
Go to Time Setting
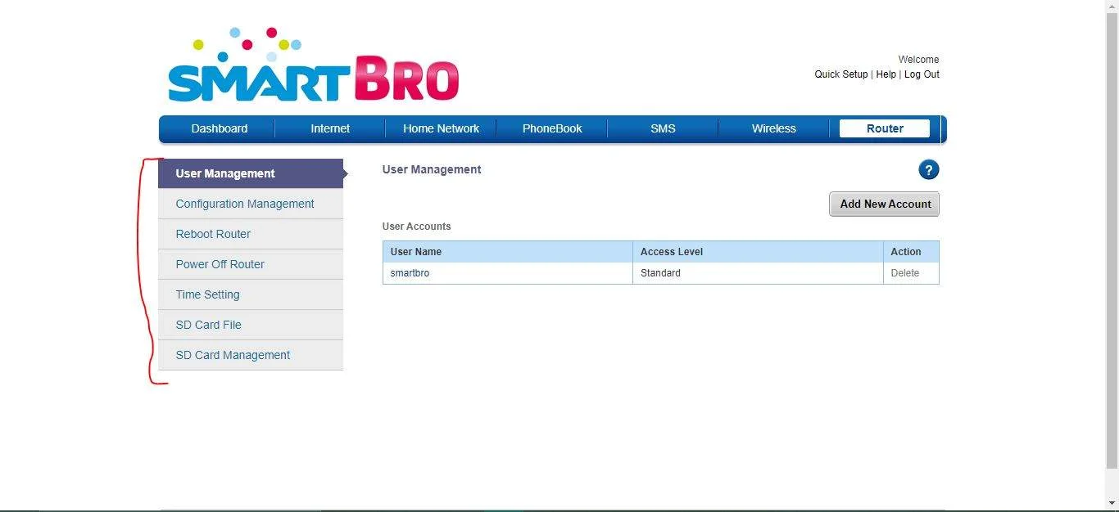tap(251, 294)
